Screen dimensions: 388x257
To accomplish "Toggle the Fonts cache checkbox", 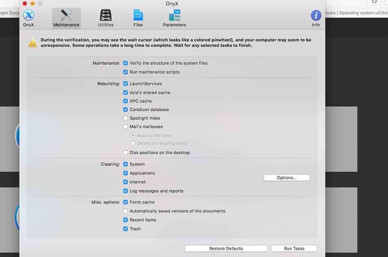I will (x=125, y=202).
